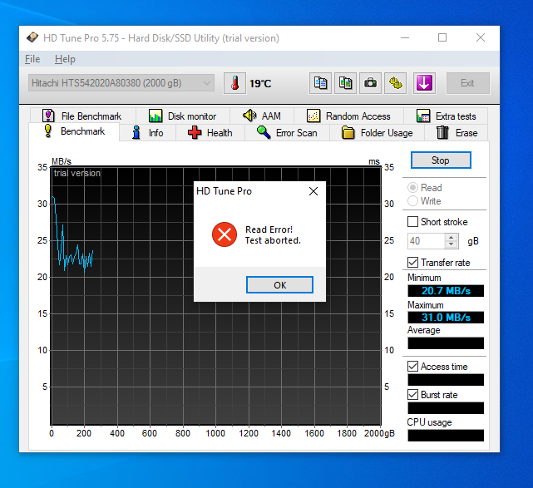Click the temperature thermometer icon

point(234,83)
